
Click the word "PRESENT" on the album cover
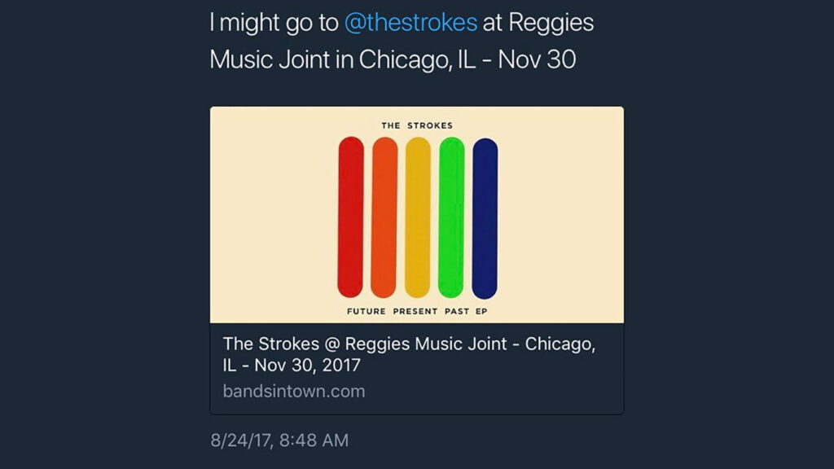tap(416, 311)
